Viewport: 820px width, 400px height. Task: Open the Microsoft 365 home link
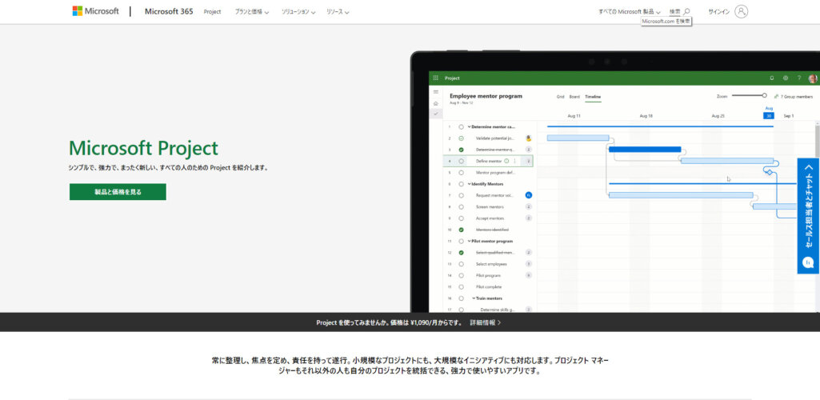(x=169, y=11)
